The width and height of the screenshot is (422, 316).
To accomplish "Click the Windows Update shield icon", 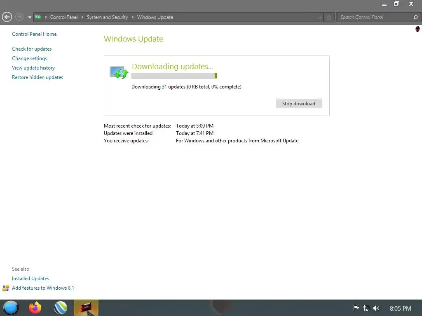I will pos(119,72).
